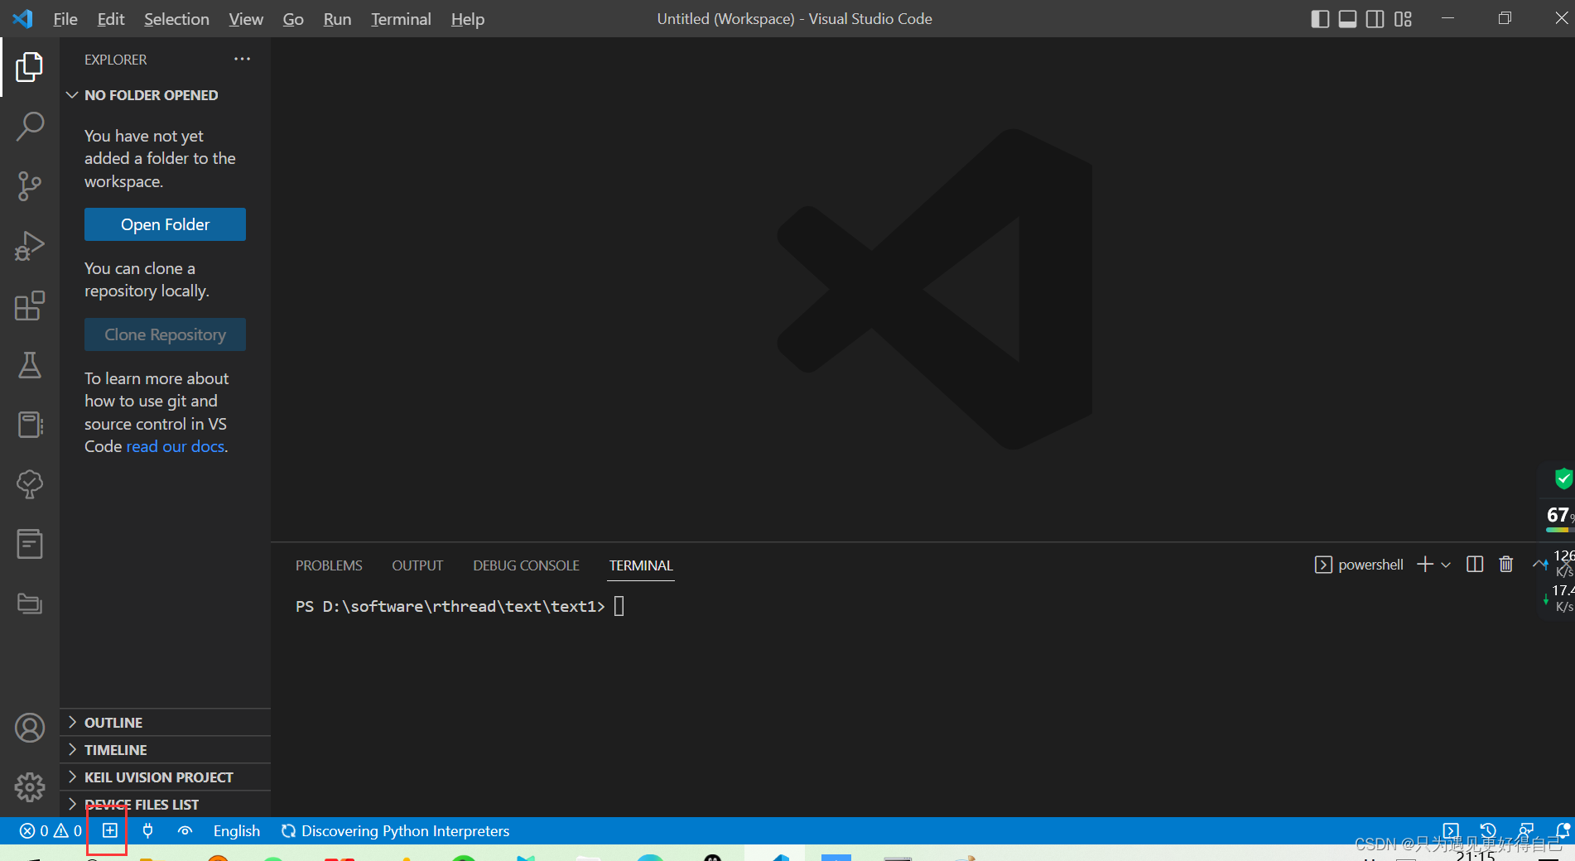This screenshot has width=1575, height=861.
Task: Open the terminal launch profile dropdown arrow
Action: pos(1446,565)
